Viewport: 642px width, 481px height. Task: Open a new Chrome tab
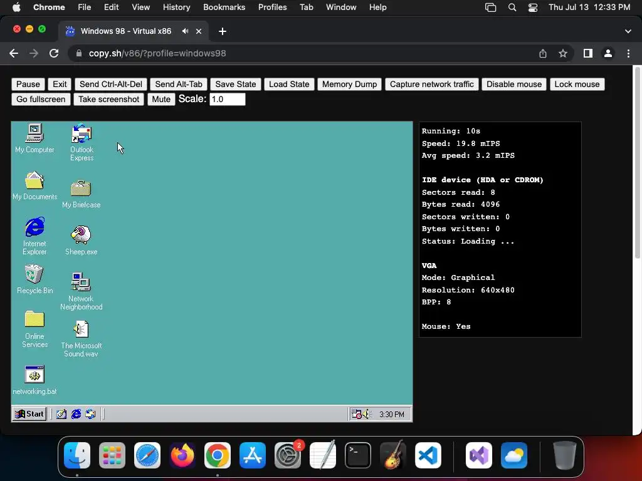click(x=223, y=31)
